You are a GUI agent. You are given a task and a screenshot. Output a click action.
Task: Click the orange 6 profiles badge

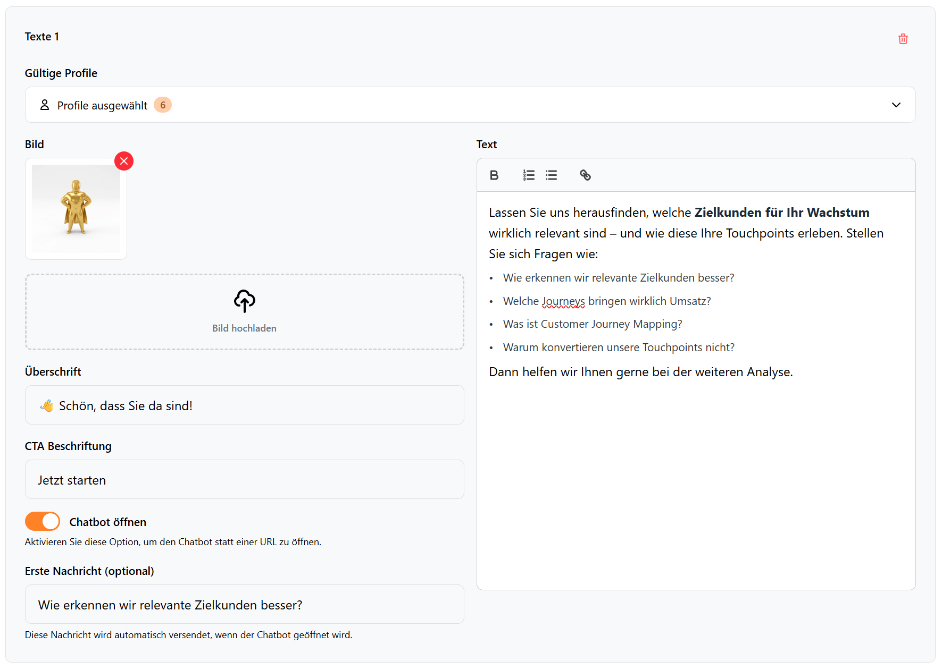pyautogui.click(x=163, y=105)
